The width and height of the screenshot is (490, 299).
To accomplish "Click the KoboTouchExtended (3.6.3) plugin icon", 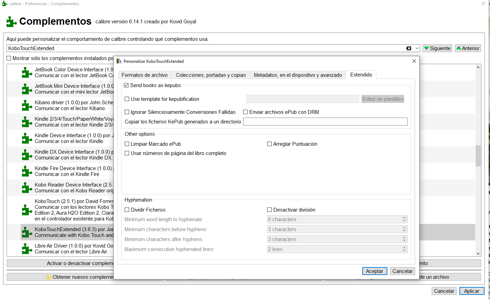I will click(27, 232).
